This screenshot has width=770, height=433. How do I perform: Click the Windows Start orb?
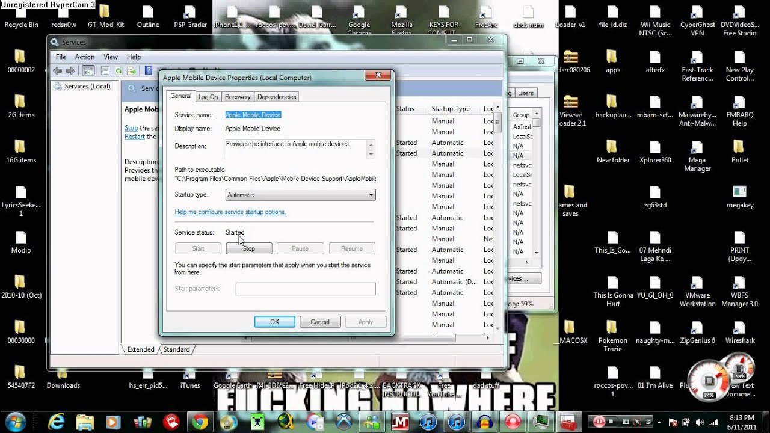(x=17, y=420)
